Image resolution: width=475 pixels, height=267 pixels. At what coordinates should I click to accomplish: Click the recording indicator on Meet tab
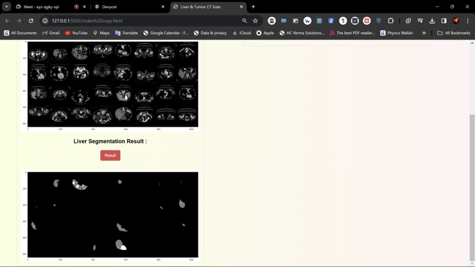point(77,6)
